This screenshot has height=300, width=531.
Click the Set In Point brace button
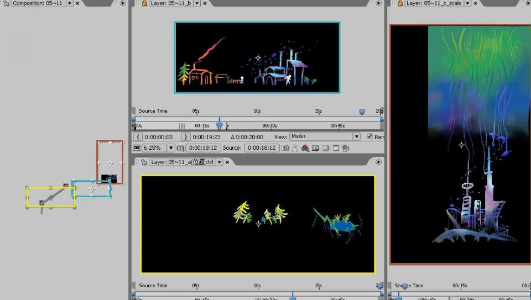pyautogui.click(x=139, y=136)
